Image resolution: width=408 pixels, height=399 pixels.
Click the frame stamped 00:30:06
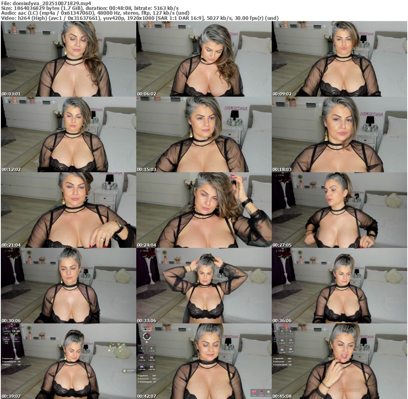tap(69, 286)
